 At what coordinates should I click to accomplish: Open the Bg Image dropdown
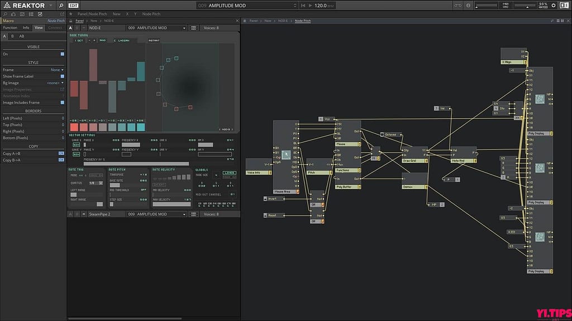coord(55,83)
